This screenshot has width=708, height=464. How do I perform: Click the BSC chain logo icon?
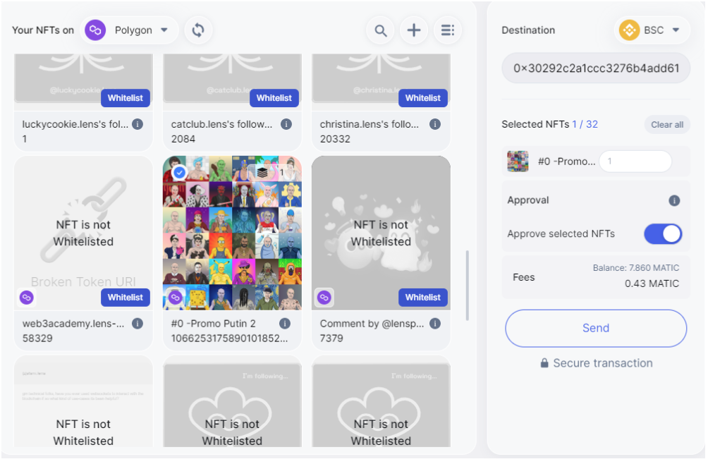pyautogui.click(x=630, y=30)
